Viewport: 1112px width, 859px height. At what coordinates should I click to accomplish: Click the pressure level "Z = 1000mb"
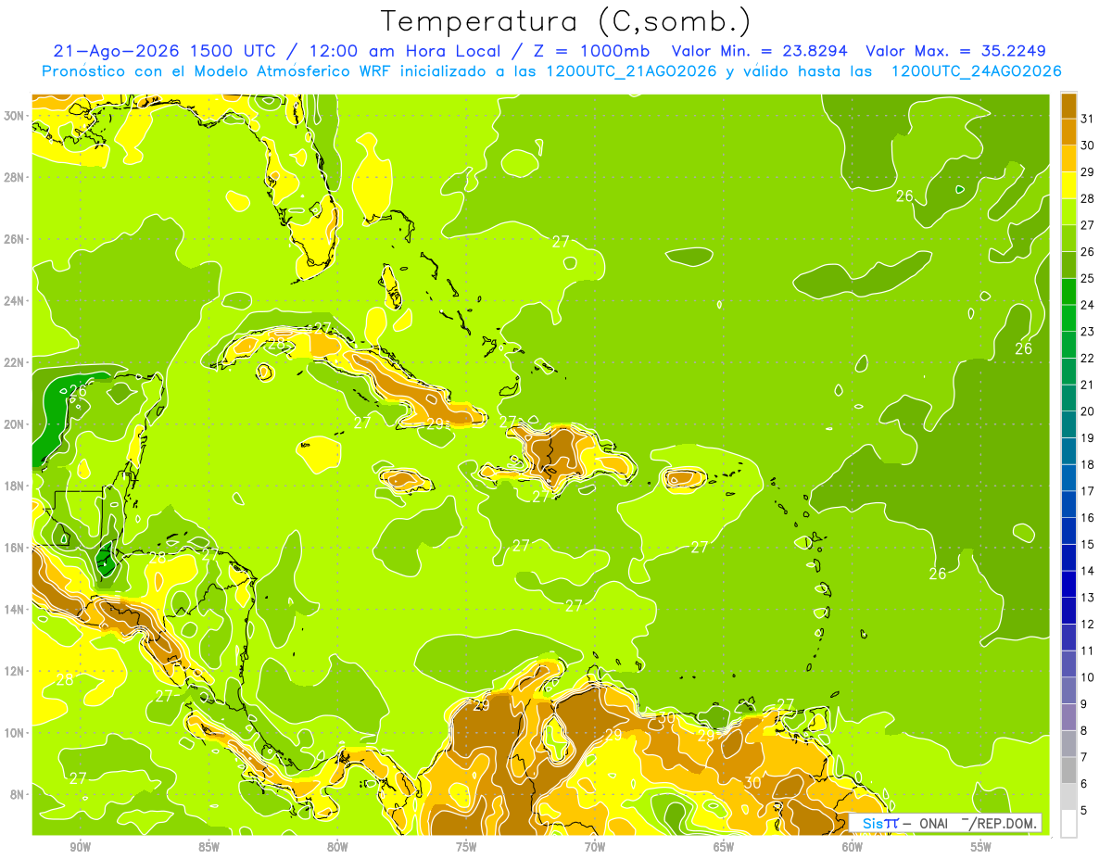coord(591,51)
